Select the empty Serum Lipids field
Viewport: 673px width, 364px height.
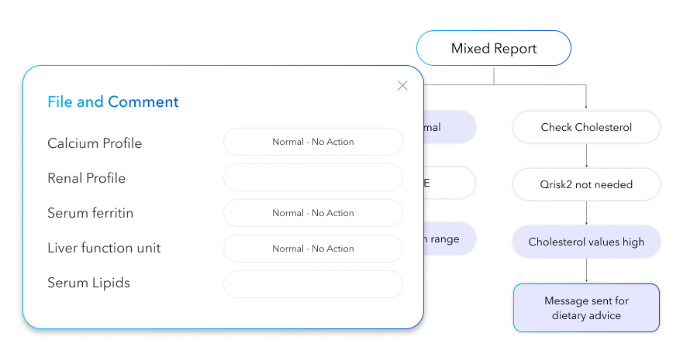pos(312,284)
